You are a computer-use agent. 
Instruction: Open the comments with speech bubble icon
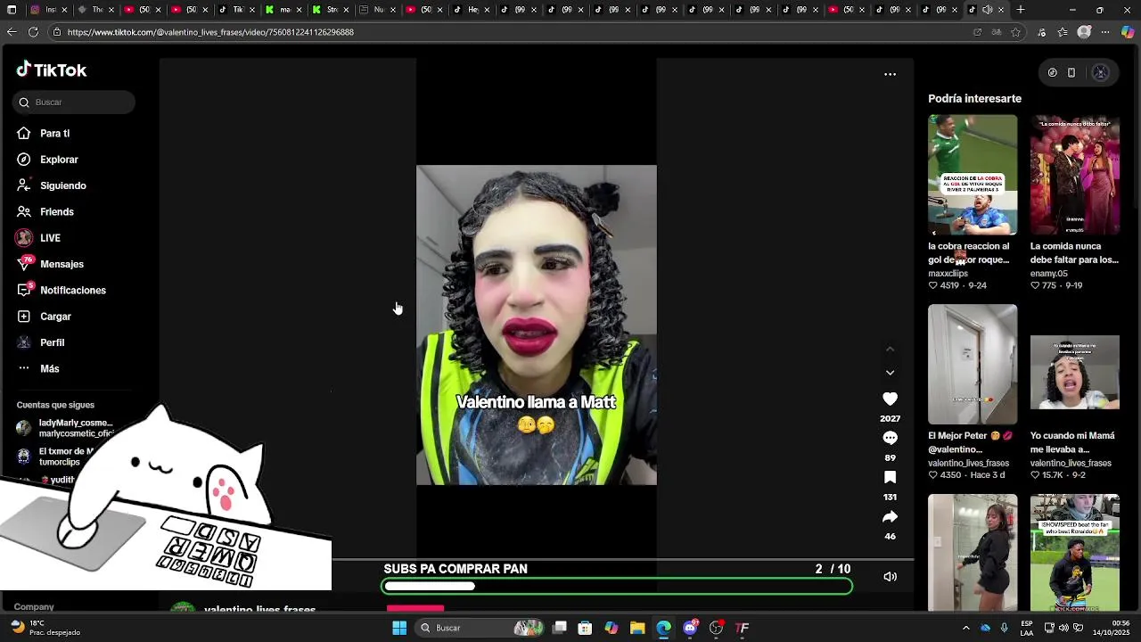[890, 438]
